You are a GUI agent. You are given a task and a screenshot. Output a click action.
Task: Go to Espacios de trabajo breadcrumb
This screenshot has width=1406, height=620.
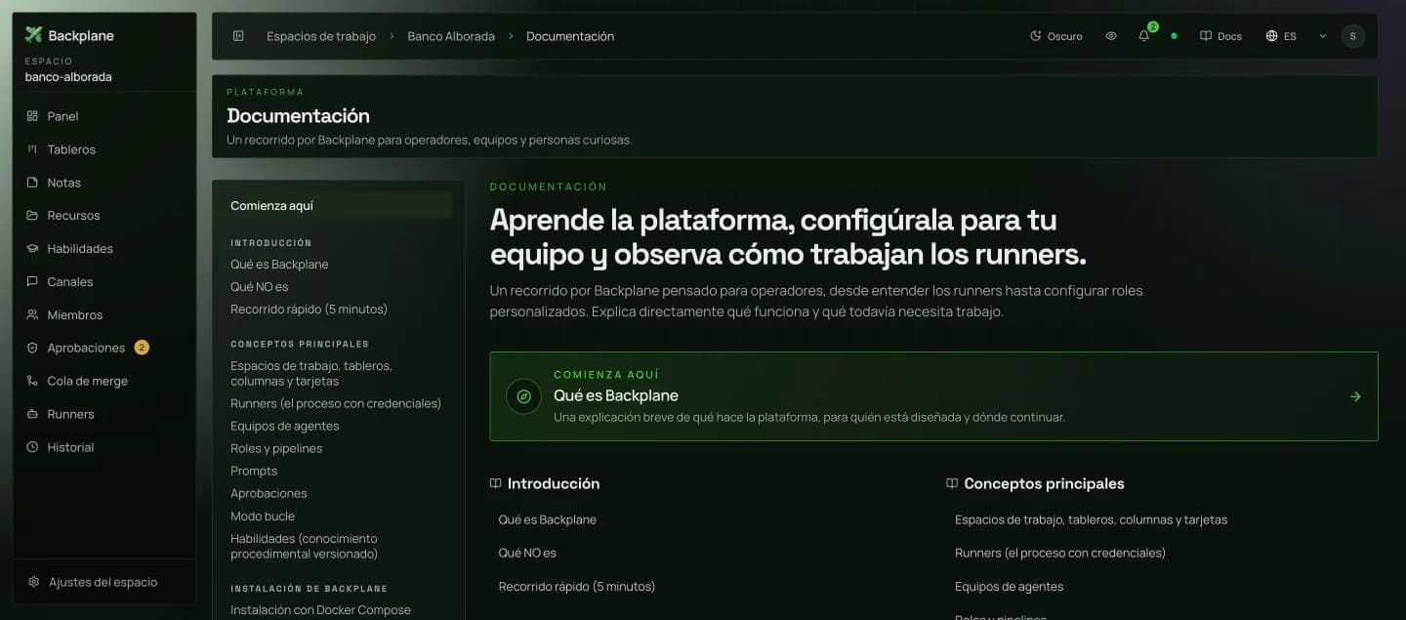(321, 36)
